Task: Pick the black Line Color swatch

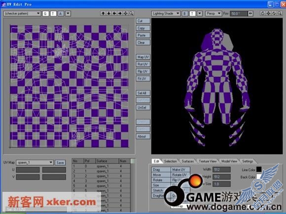Action: coord(259,169)
